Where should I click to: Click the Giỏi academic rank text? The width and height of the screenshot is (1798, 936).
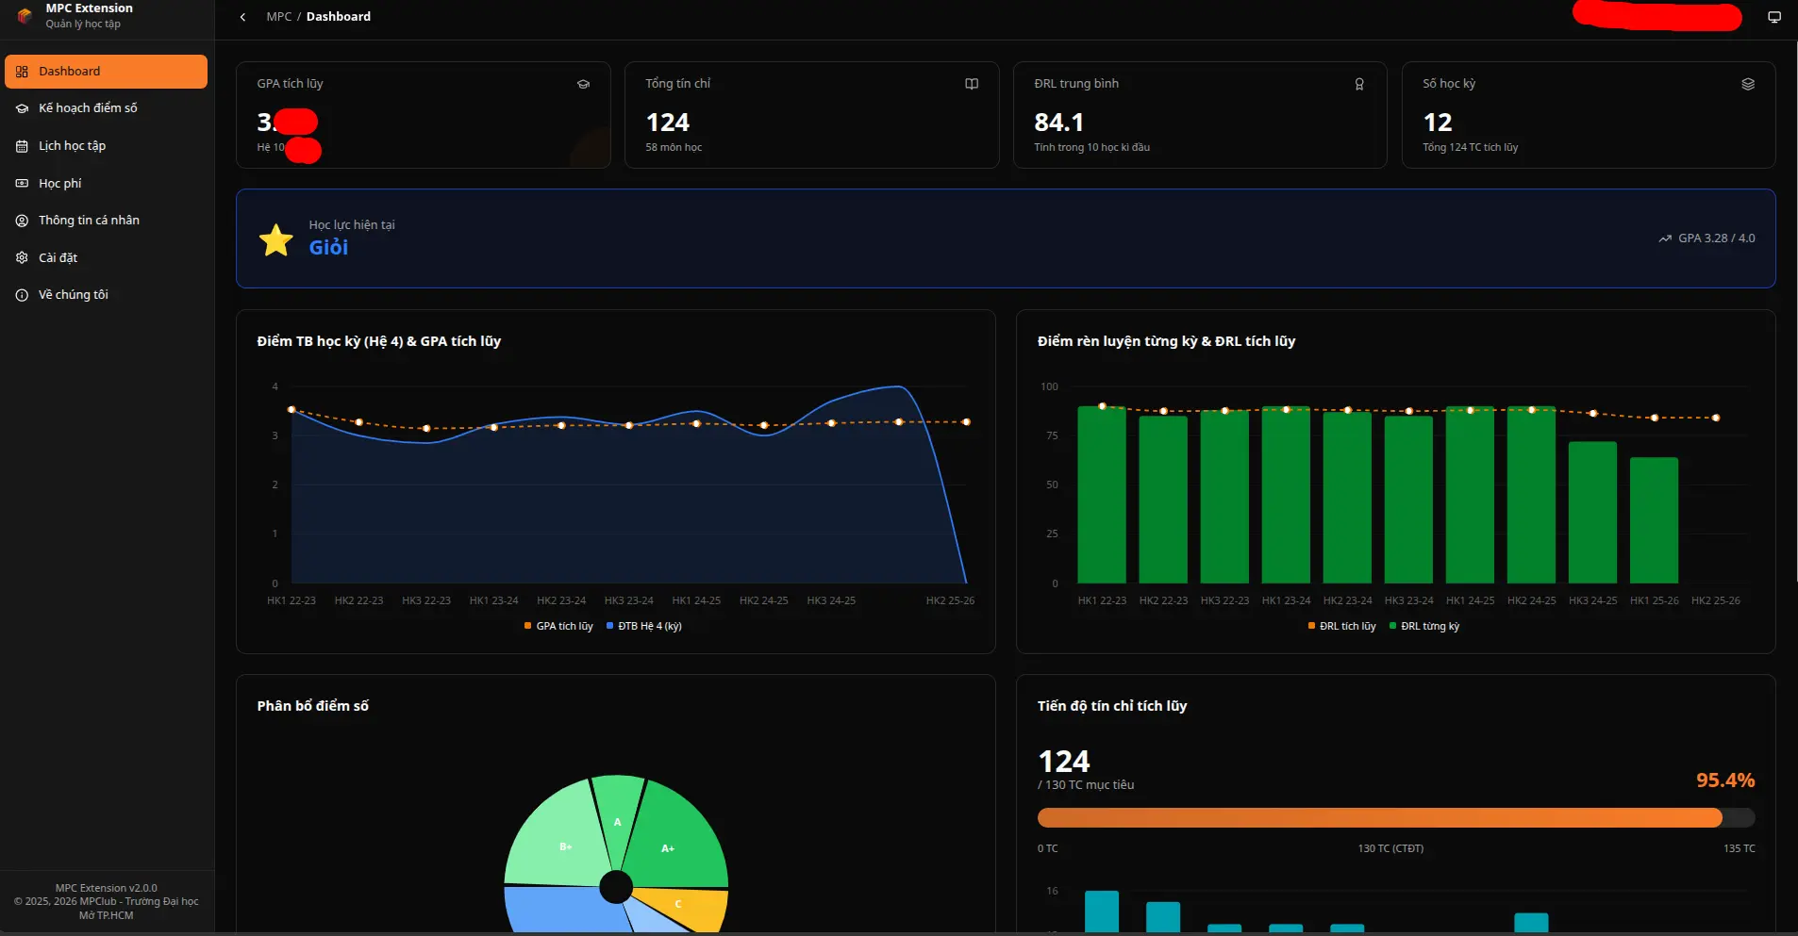click(328, 247)
